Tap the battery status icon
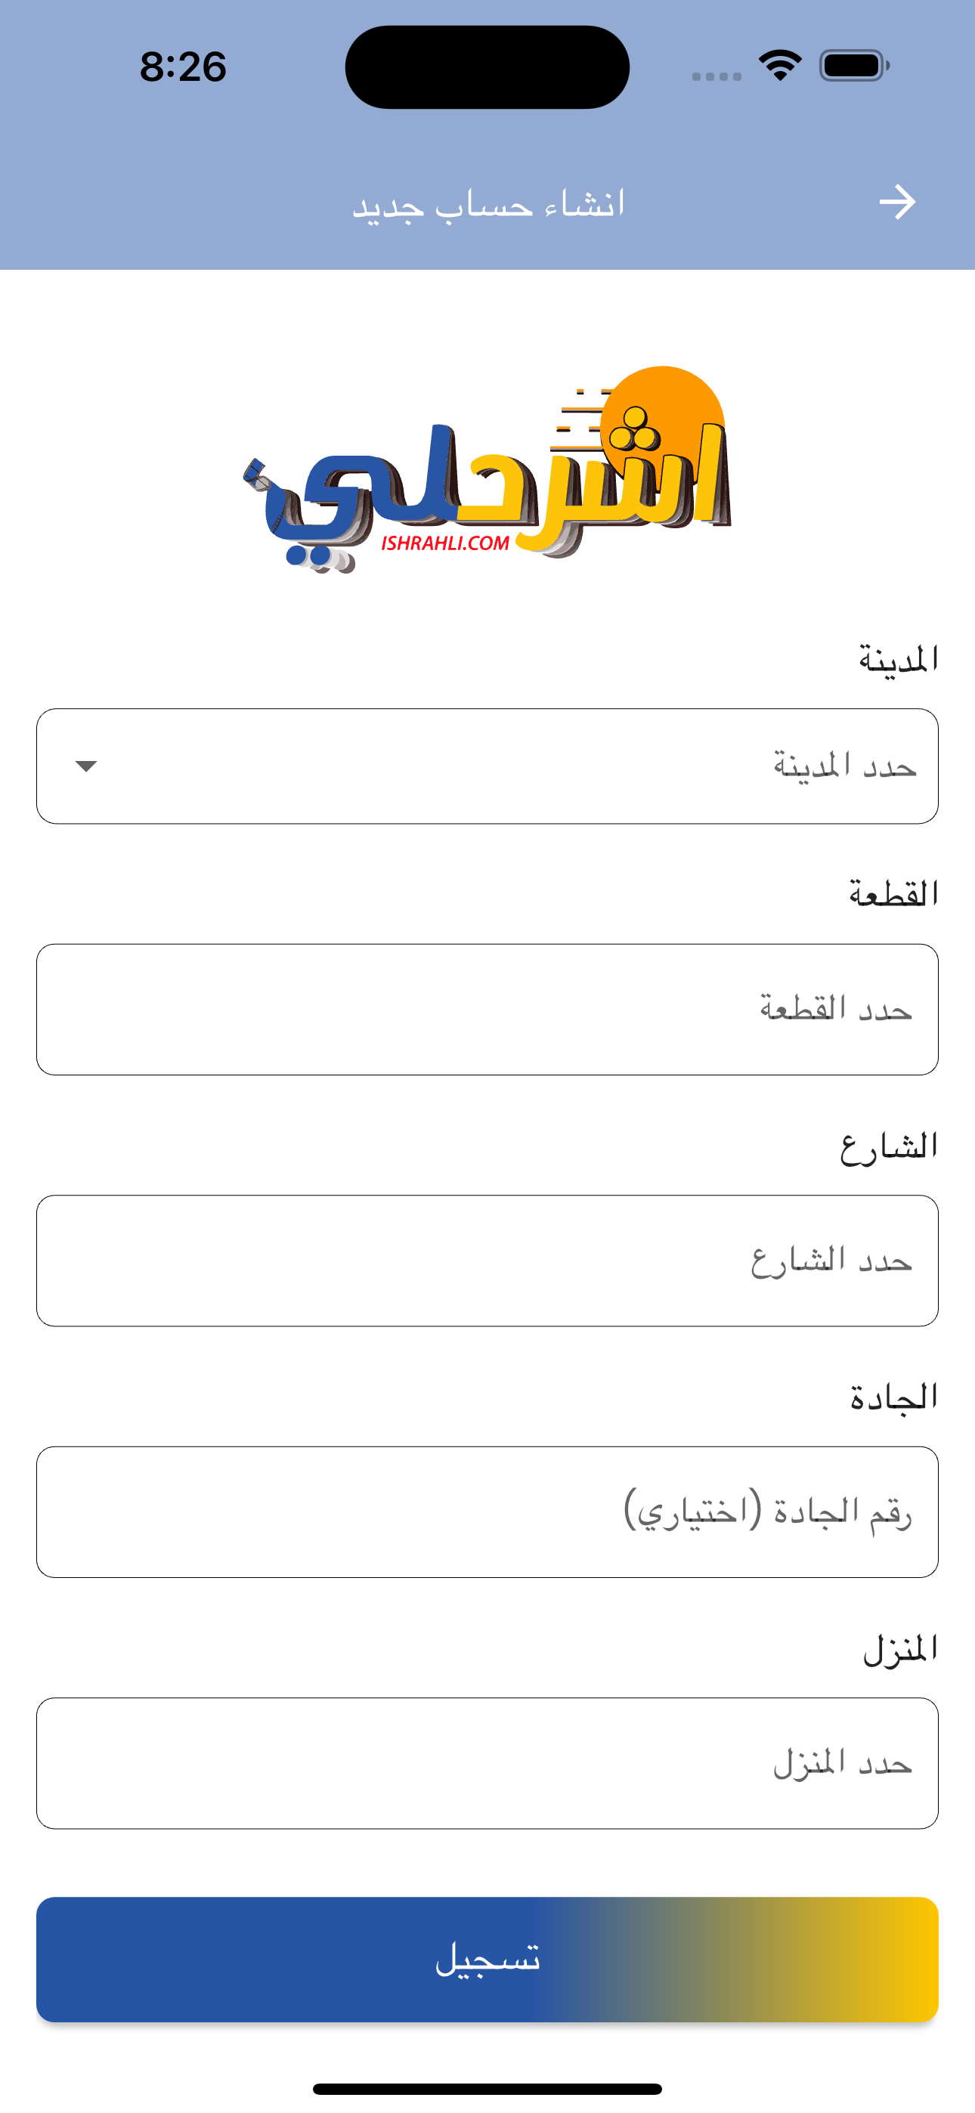The height and width of the screenshot is (2113, 975). tap(854, 66)
